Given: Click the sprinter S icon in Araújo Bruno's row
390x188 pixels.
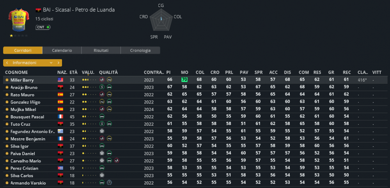Looking at the screenshot, I should [x=102, y=87].
